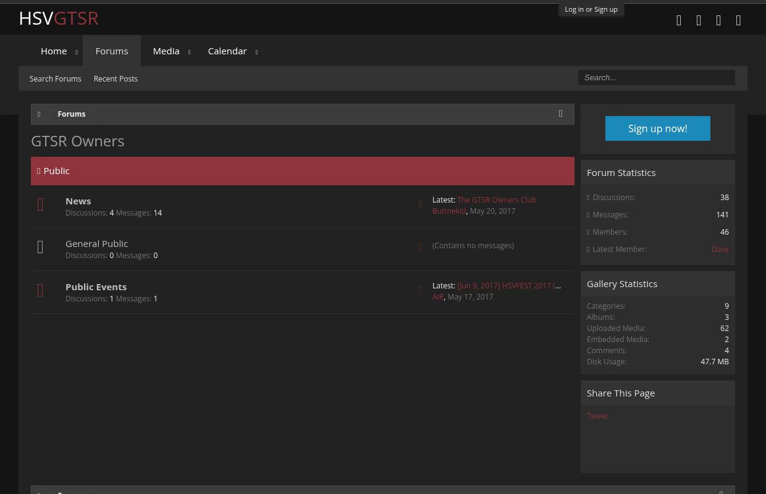Click Log in or Sign up
This screenshot has width=766, height=494.
(591, 9)
